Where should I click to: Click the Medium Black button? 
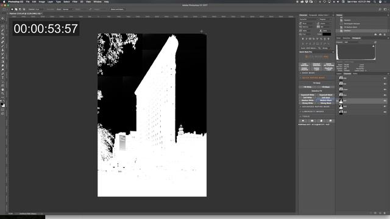[x=325, y=100]
